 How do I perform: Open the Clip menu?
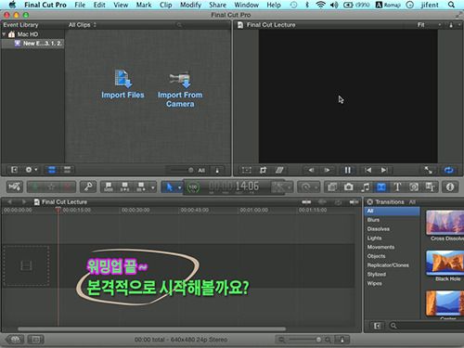coord(166,5)
